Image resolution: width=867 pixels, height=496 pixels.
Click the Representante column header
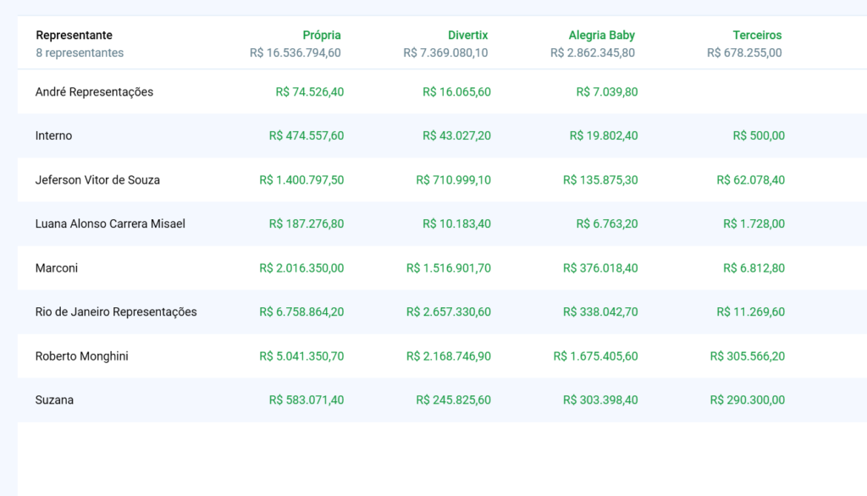(75, 36)
